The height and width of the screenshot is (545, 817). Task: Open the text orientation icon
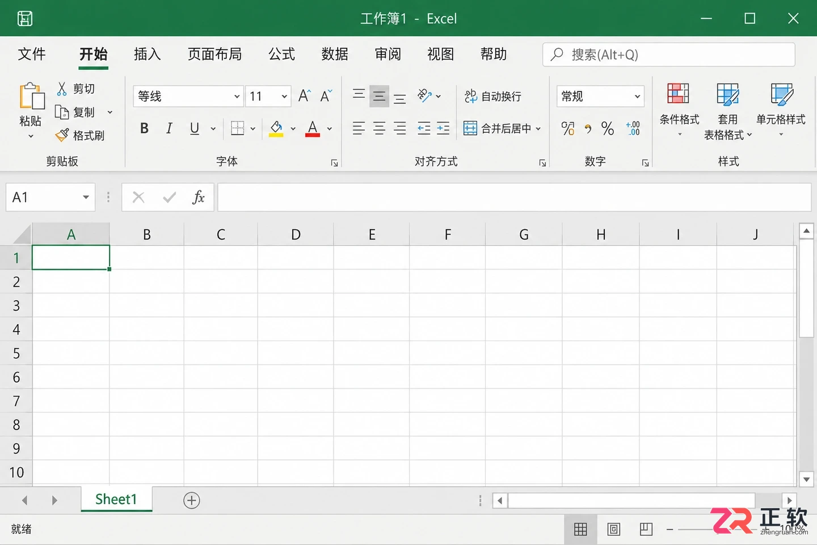tap(425, 95)
